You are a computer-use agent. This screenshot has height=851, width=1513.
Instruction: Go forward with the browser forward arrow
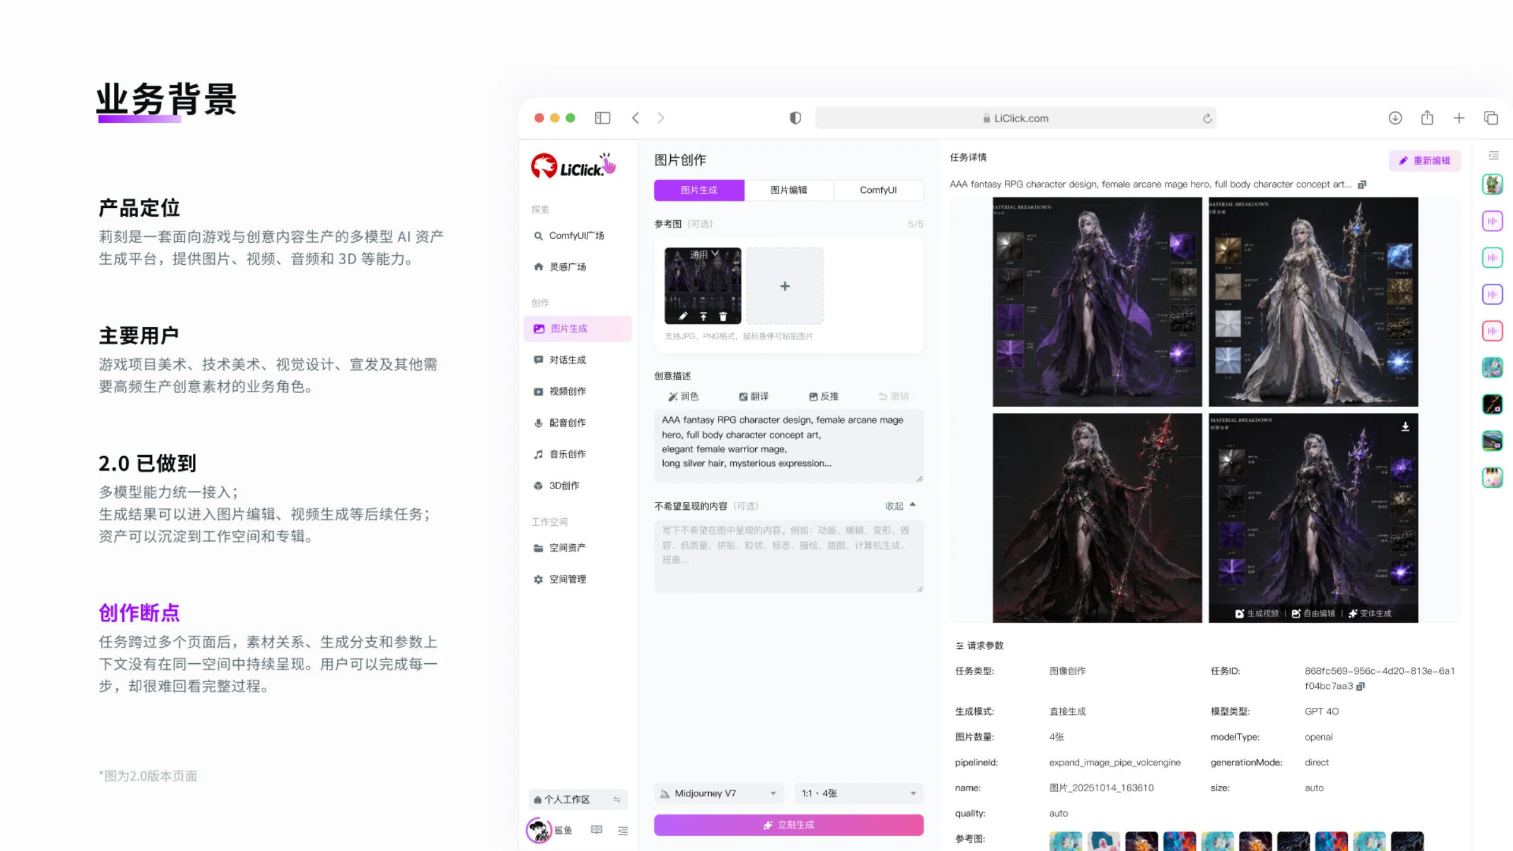click(660, 118)
